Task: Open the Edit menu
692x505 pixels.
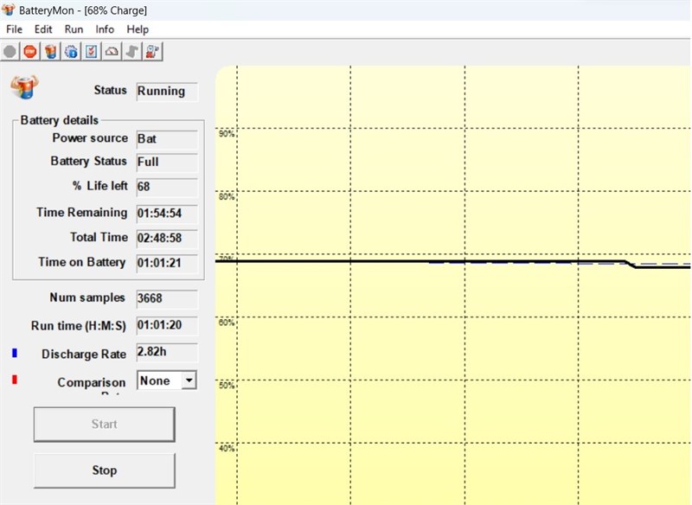Action: click(x=43, y=29)
